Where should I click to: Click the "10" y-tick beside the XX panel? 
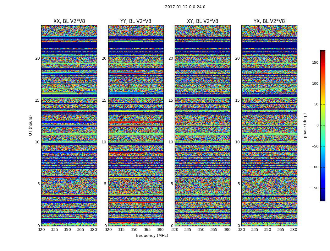37,142
